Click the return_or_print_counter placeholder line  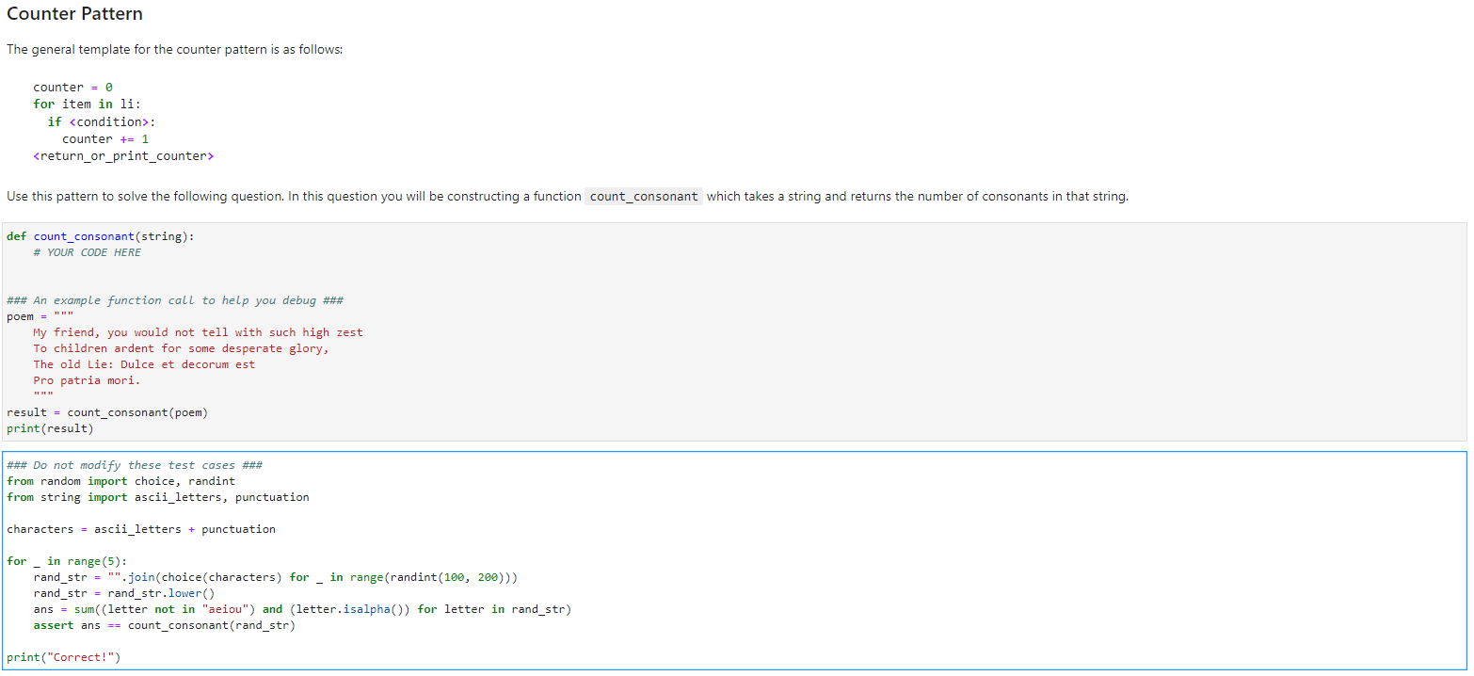(123, 155)
